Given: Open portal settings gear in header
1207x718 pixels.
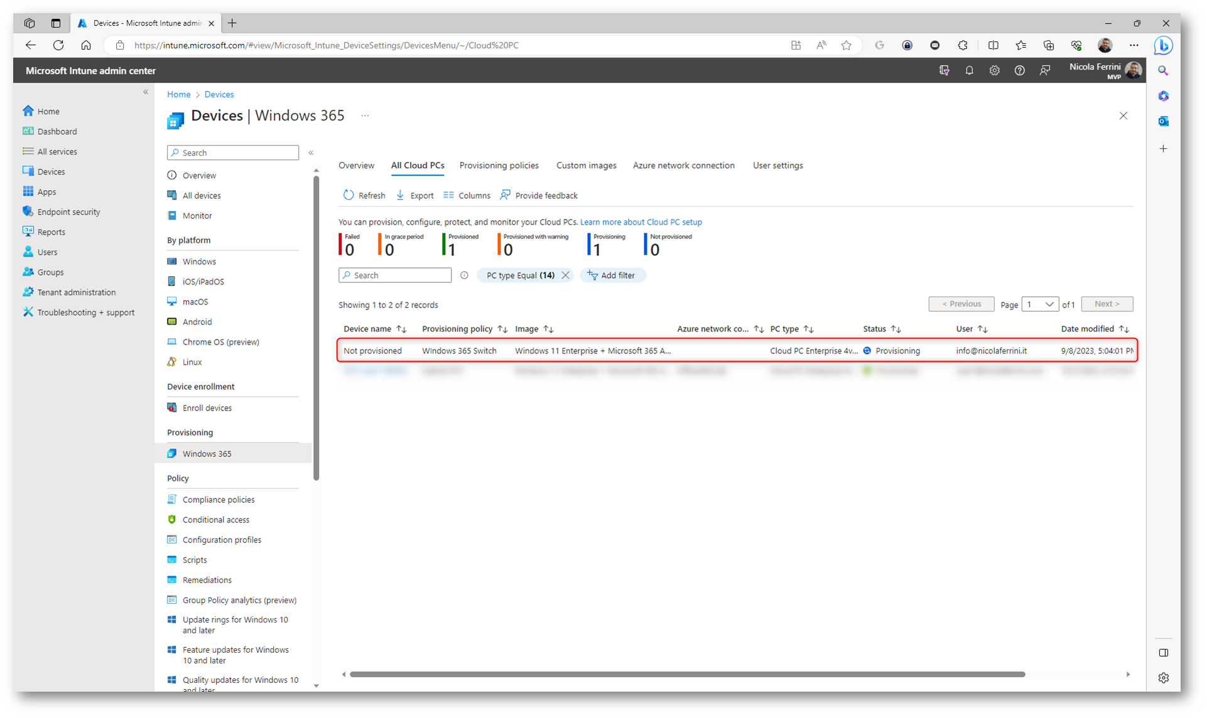Looking at the screenshot, I should click(x=994, y=70).
